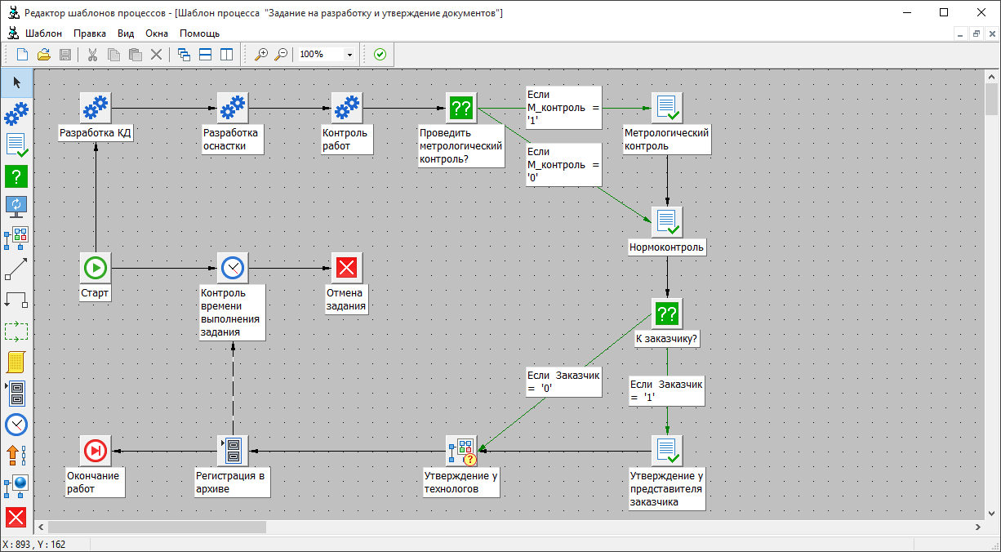Select the Нормоконтроль node in the diagram

coord(667,221)
